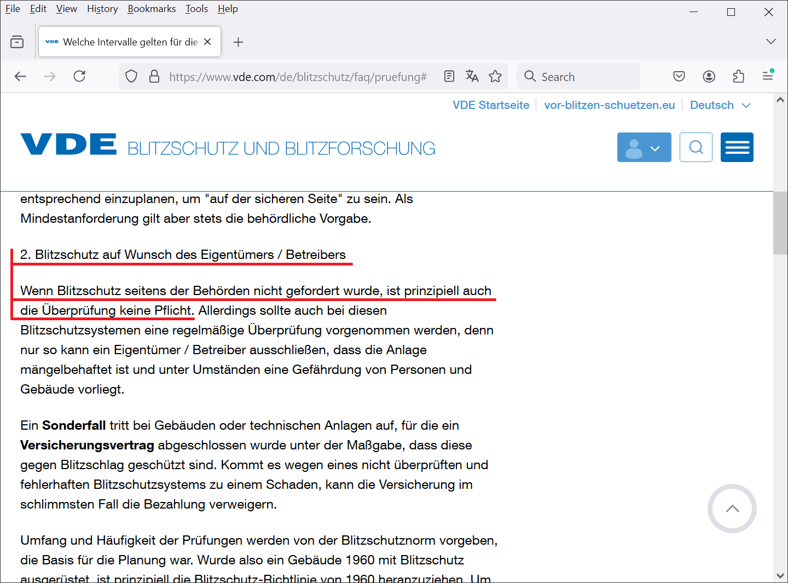Click the vertical scrollbar thumb
Screen dimensions: 788x583
780,223
